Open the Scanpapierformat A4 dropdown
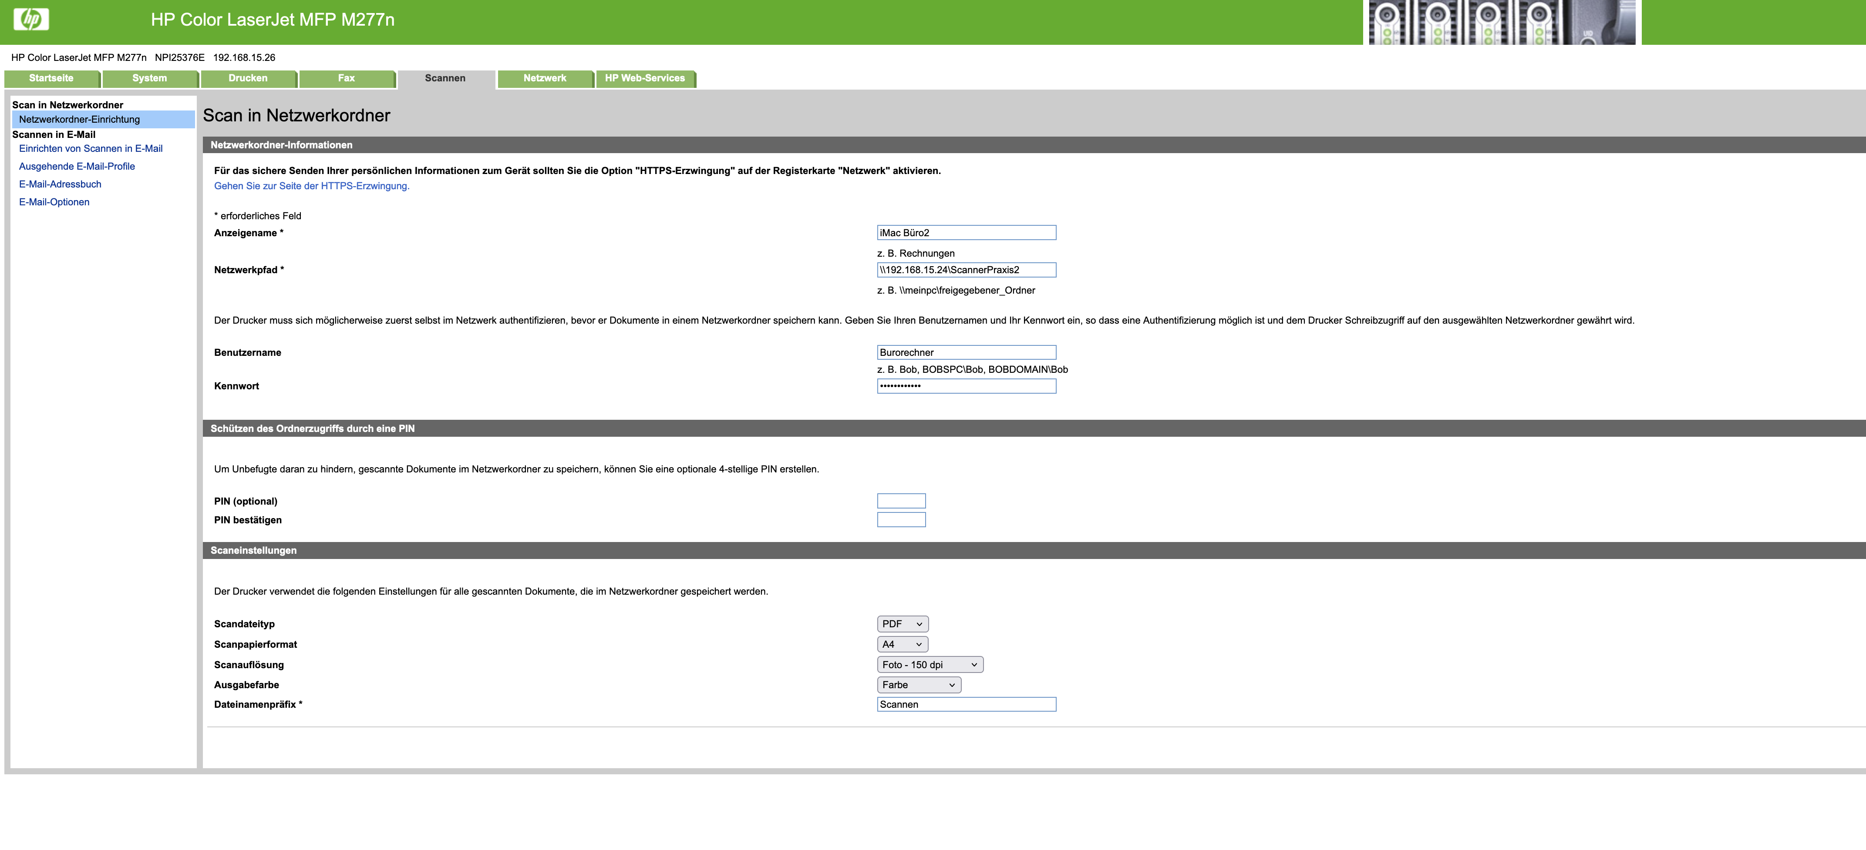The image size is (1866, 850). click(x=902, y=644)
